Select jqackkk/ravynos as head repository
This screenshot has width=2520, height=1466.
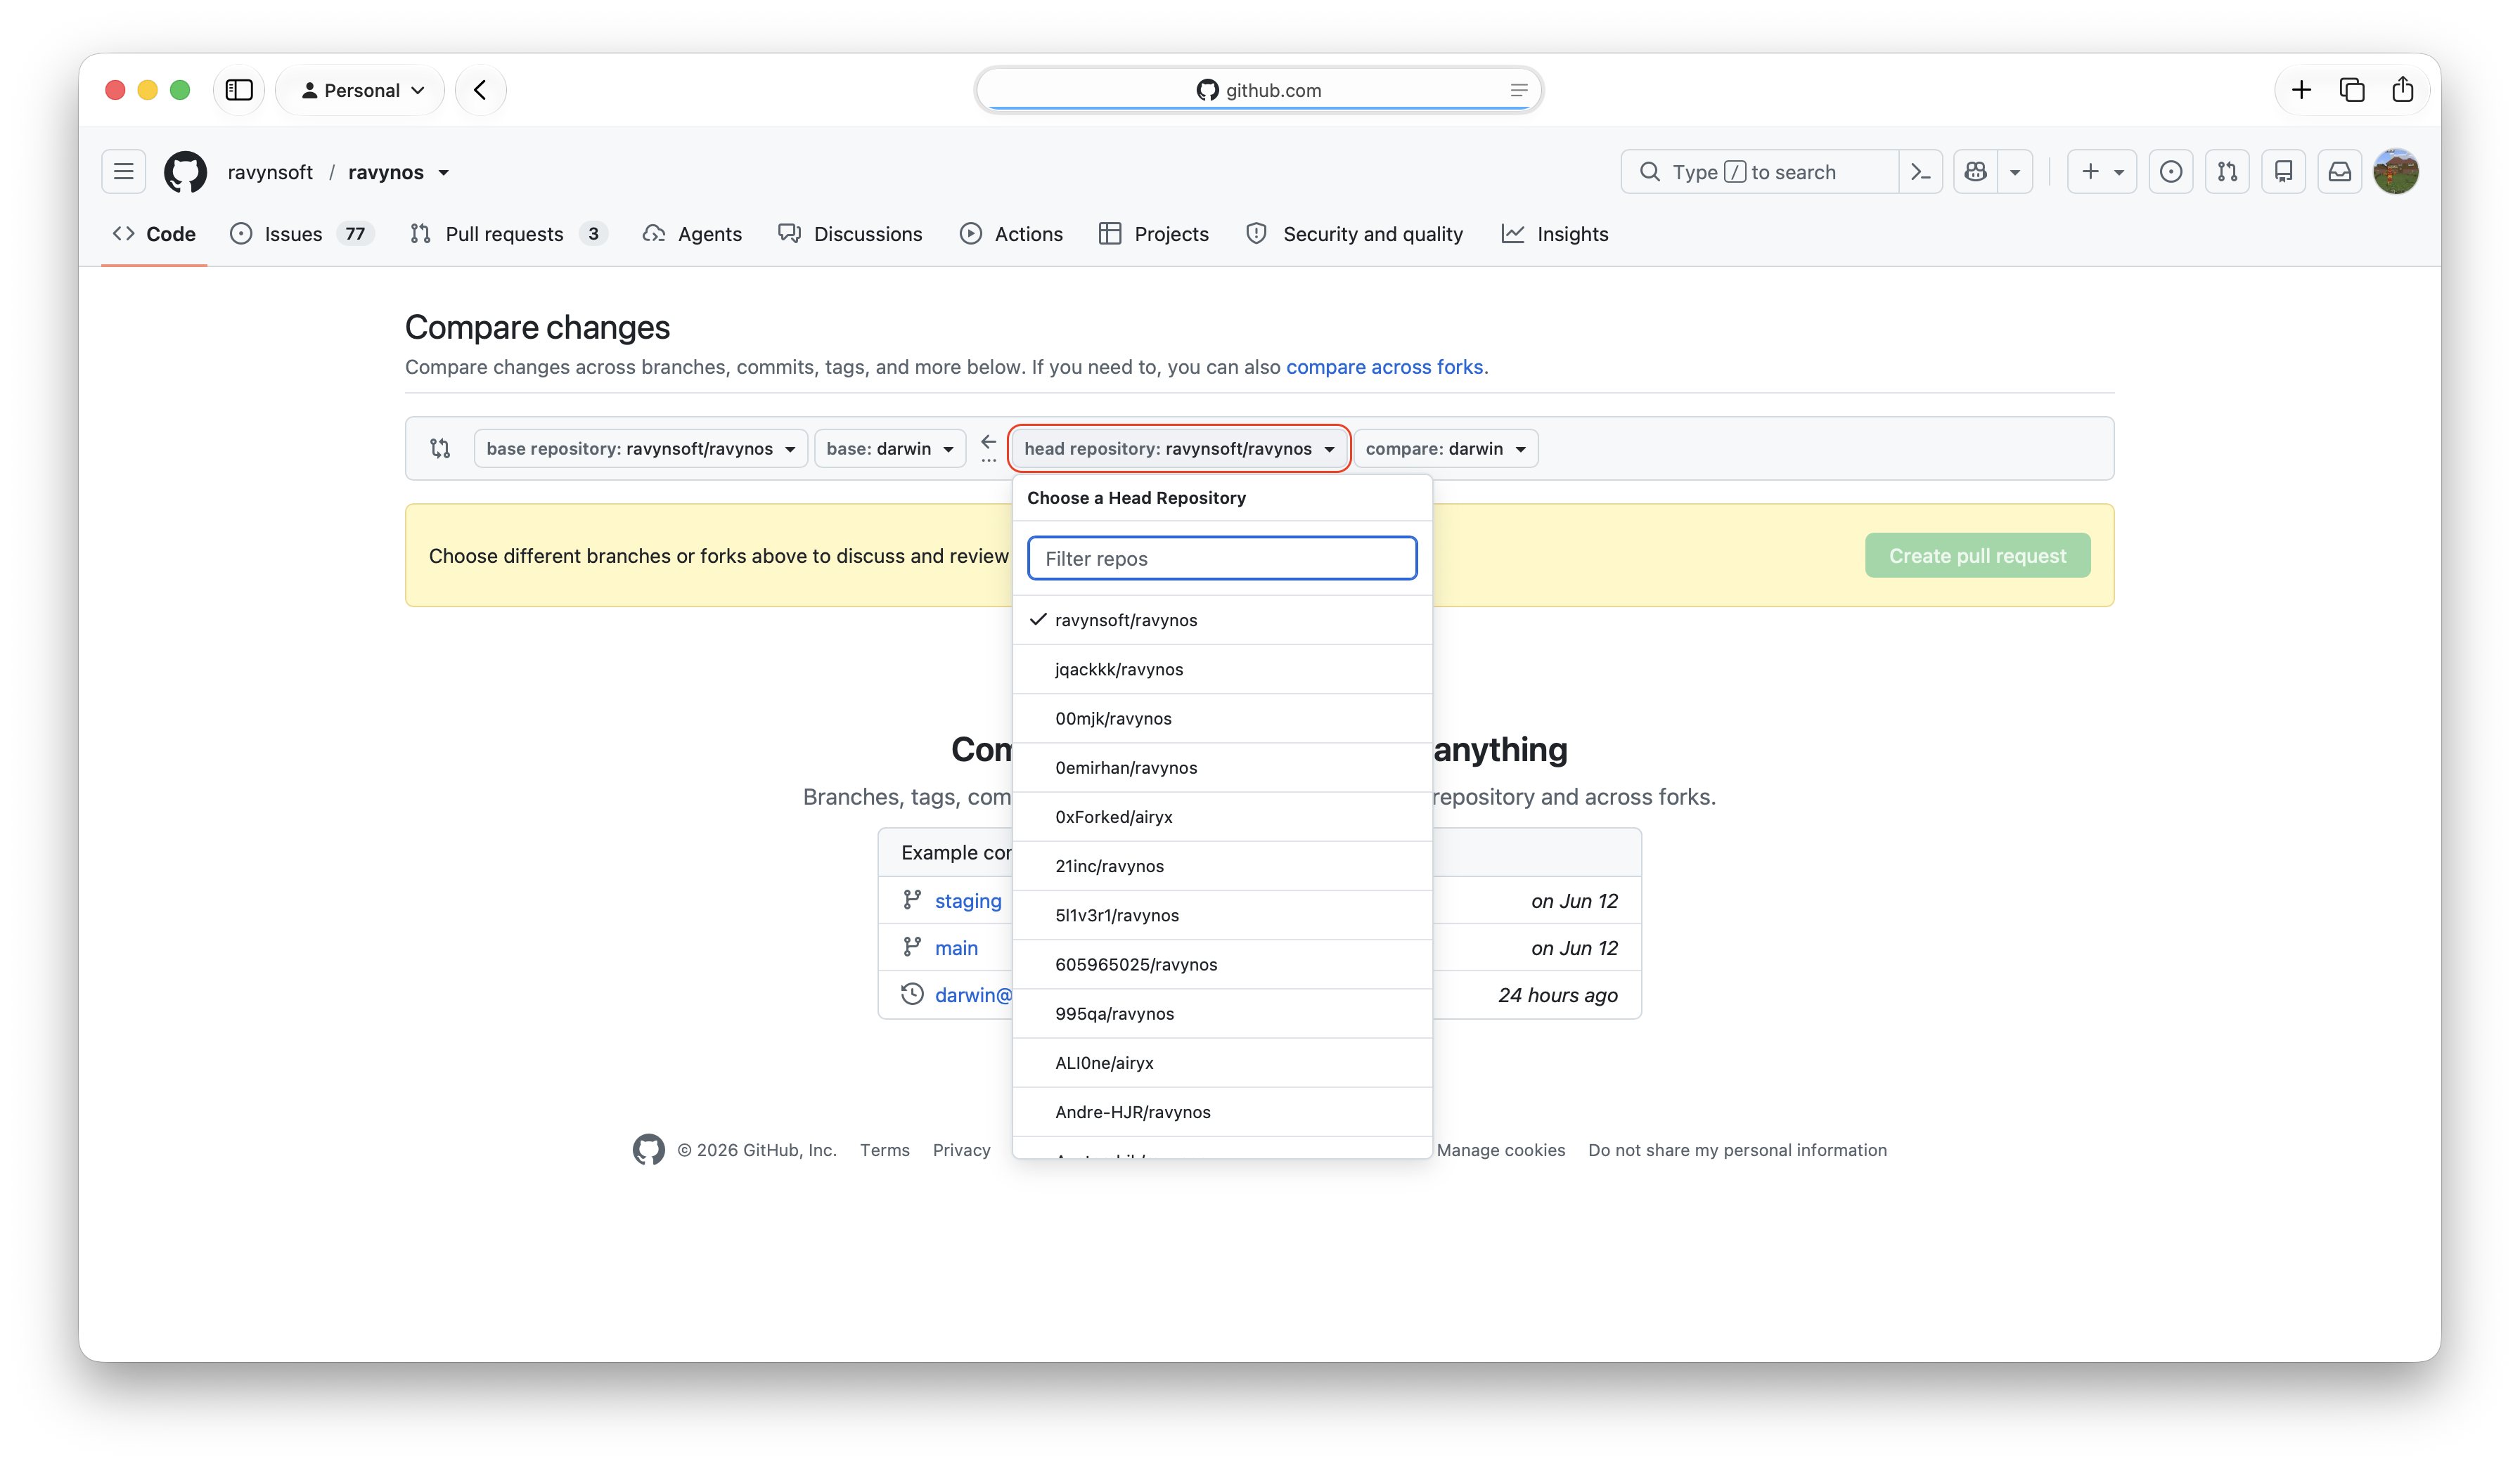click(1222, 670)
